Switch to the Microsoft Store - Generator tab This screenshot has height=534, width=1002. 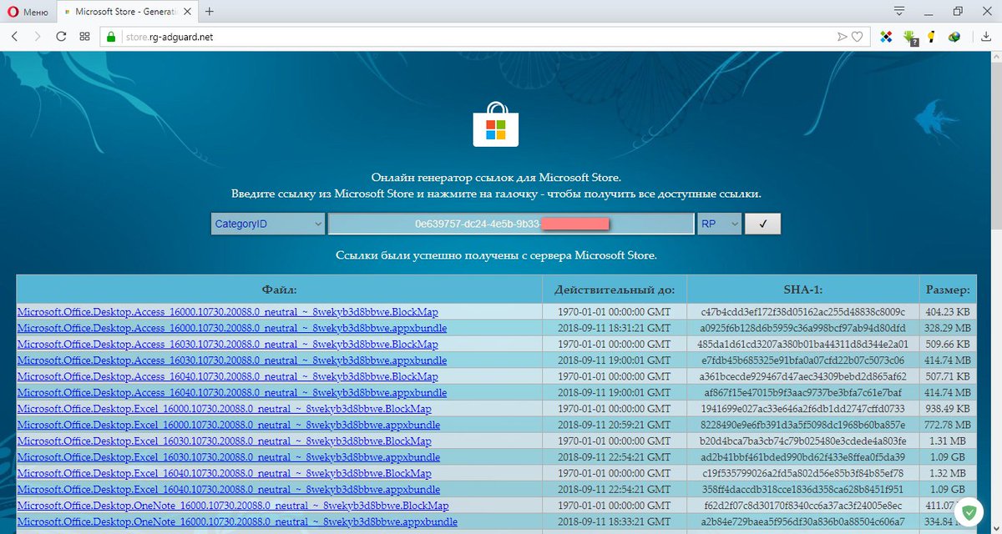[125, 12]
